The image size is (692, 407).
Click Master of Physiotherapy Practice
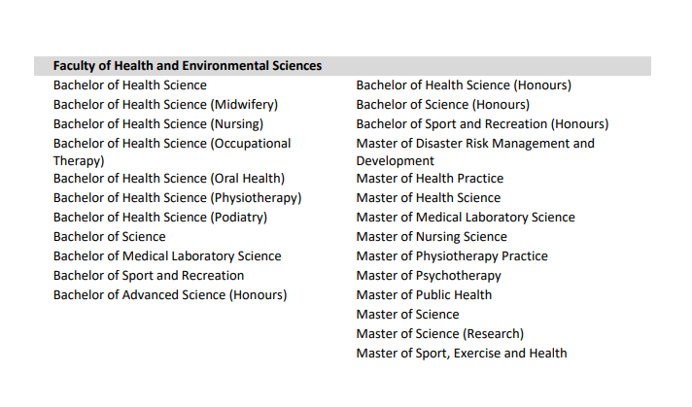(x=451, y=256)
